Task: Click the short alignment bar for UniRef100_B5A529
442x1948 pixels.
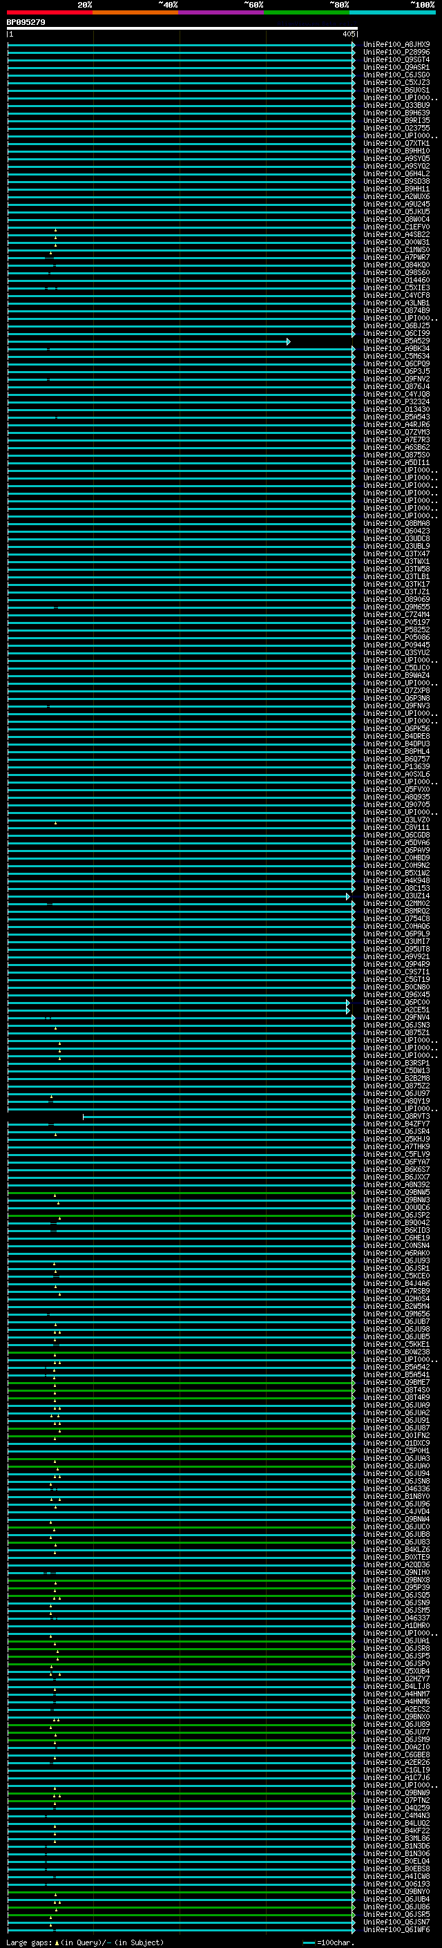Action: (148, 342)
